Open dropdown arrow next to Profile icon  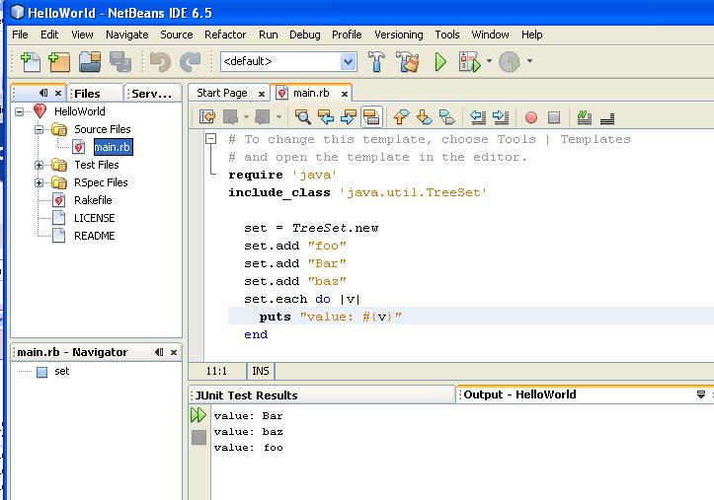click(x=529, y=60)
